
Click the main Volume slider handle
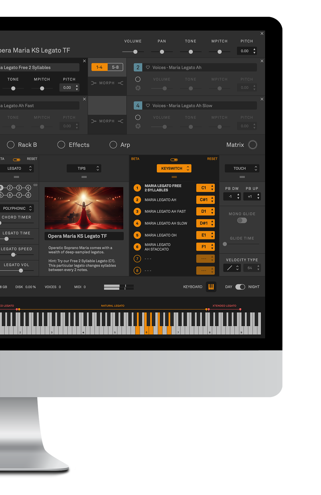coord(135,52)
